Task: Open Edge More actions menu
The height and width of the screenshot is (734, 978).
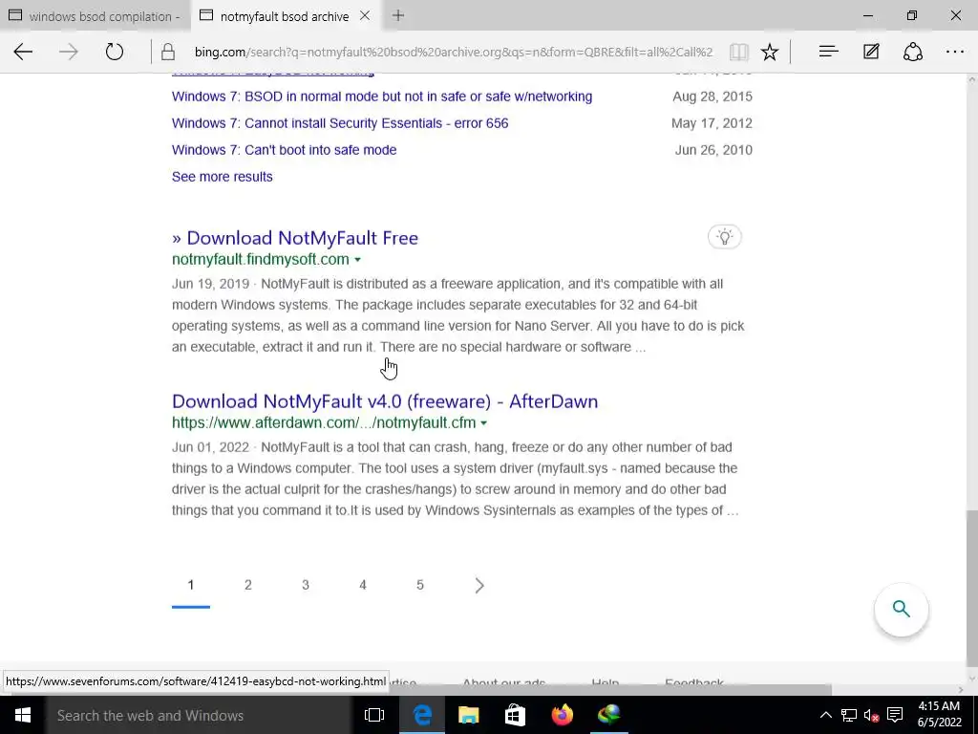Action: [x=955, y=52]
